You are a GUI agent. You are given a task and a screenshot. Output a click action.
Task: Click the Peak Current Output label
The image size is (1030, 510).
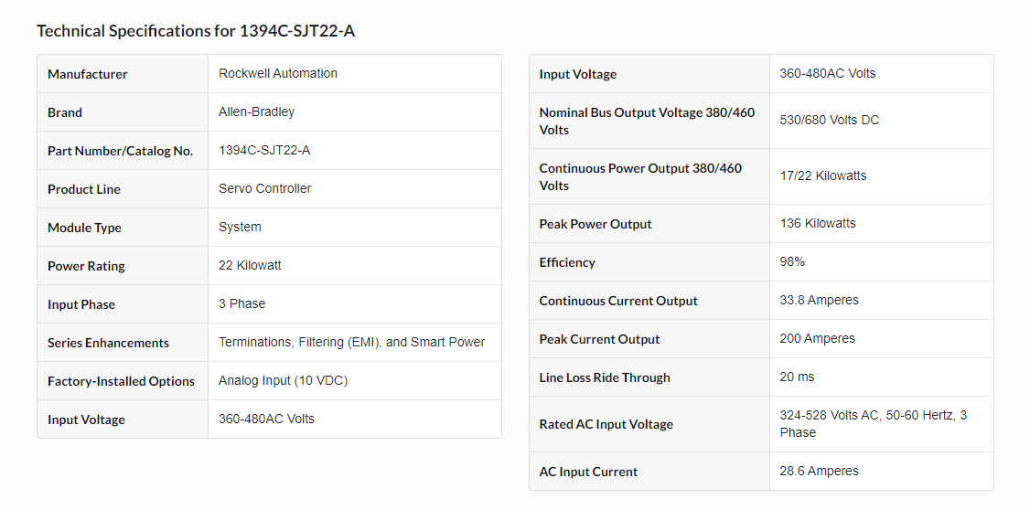coord(599,339)
